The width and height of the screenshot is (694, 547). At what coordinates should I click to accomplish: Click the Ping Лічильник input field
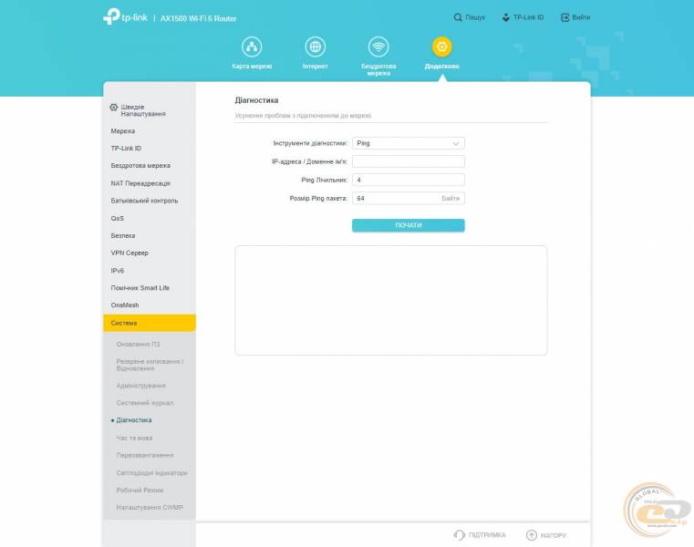[408, 180]
